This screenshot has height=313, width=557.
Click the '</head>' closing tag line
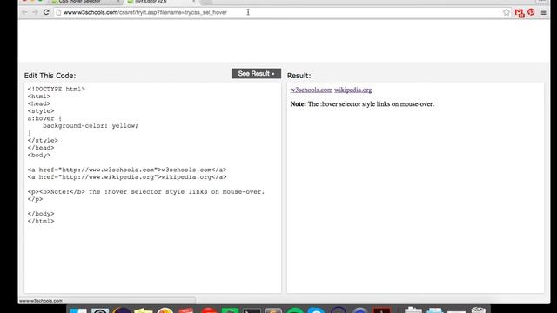[x=41, y=148]
